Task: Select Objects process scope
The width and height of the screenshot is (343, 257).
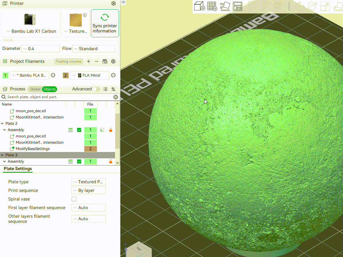Action: pos(50,89)
